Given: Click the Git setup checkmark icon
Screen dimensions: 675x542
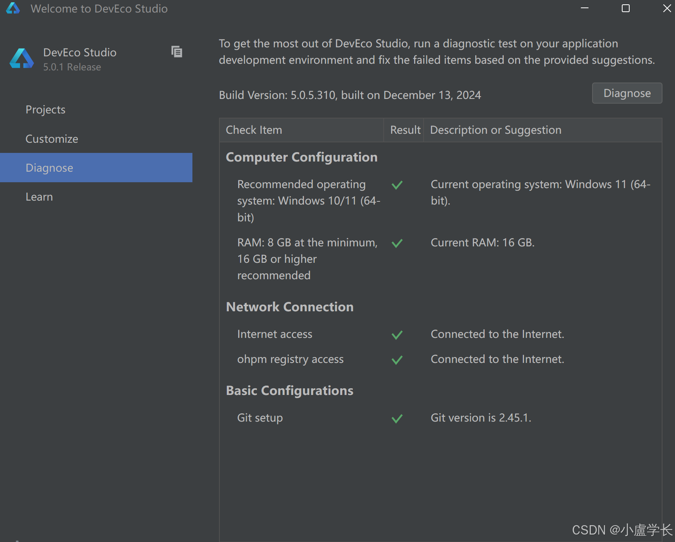Looking at the screenshot, I should pyautogui.click(x=397, y=418).
